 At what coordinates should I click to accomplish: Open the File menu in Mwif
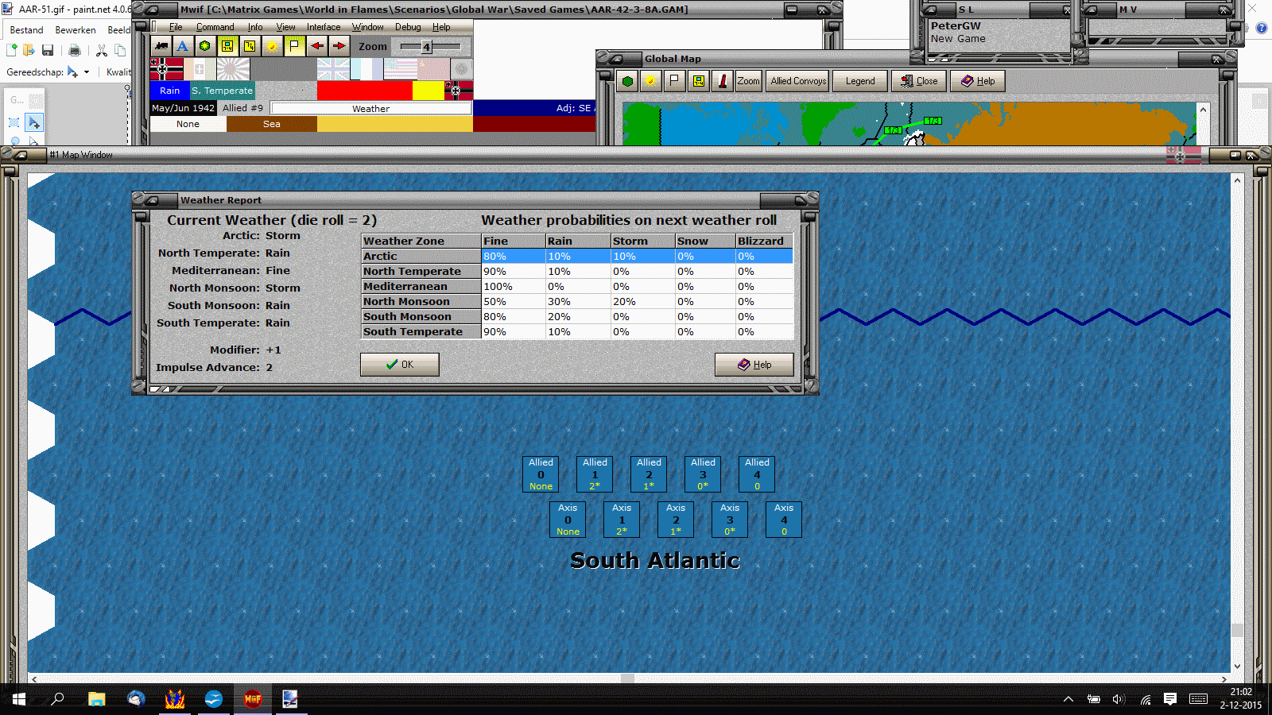(176, 27)
